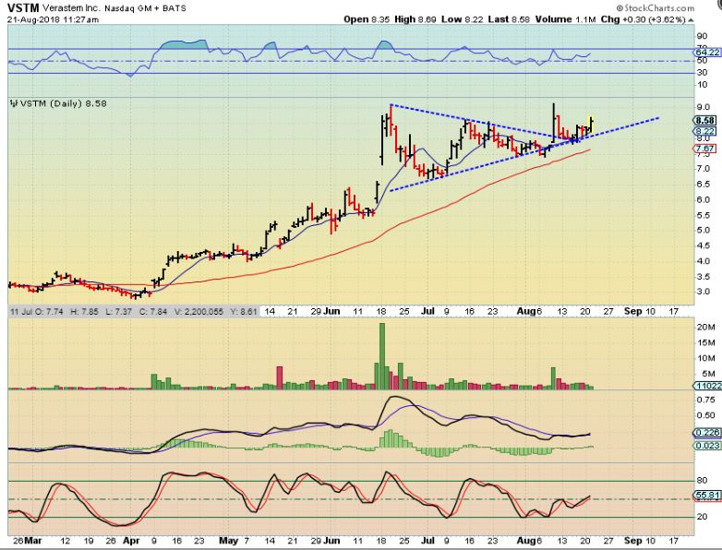Click the Chg +0.30 (+3.62%) value

tap(644, 19)
